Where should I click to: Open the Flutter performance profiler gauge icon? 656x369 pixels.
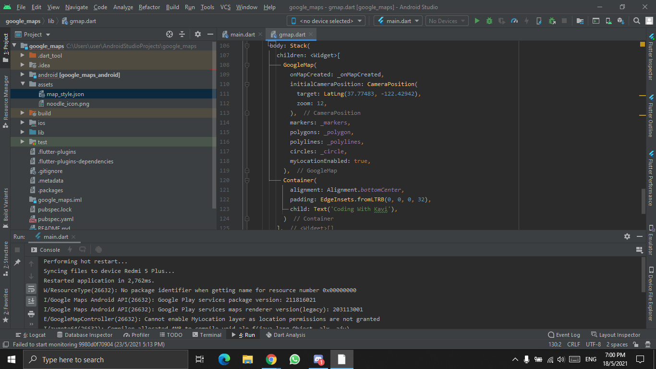[x=514, y=21]
